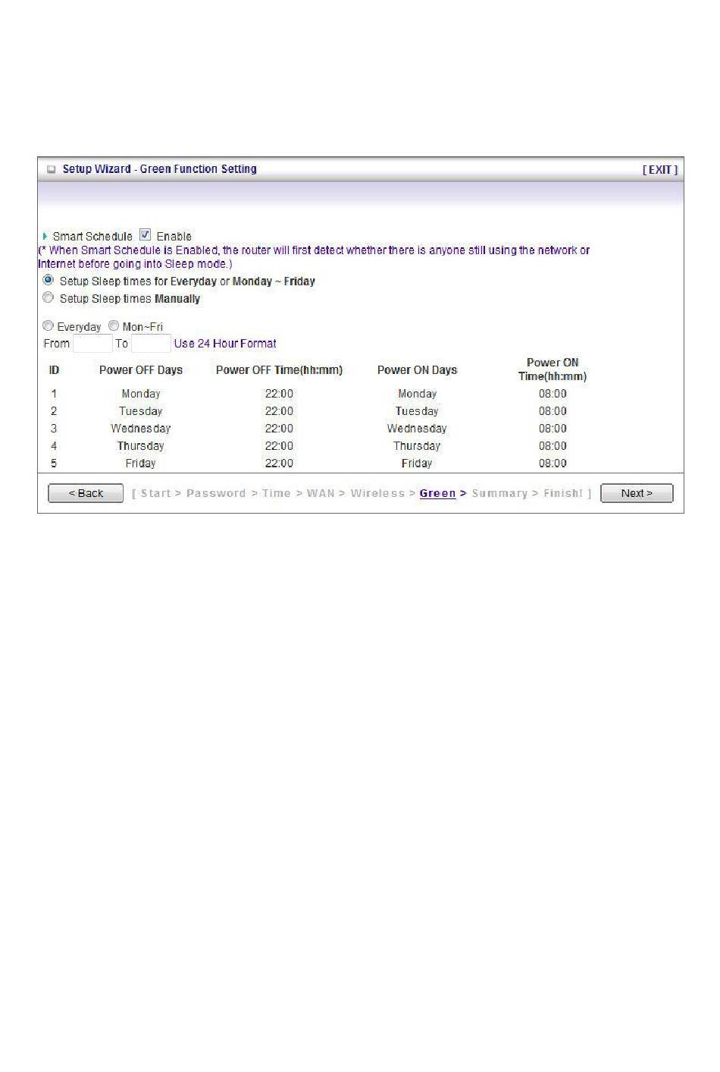The width and height of the screenshot is (720, 1072).
Task: Click the Power OFF Time column header
Action: (x=279, y=370)
